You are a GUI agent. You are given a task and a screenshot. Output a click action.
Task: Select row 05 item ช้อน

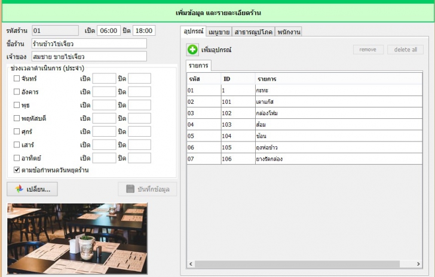[305, 136]
